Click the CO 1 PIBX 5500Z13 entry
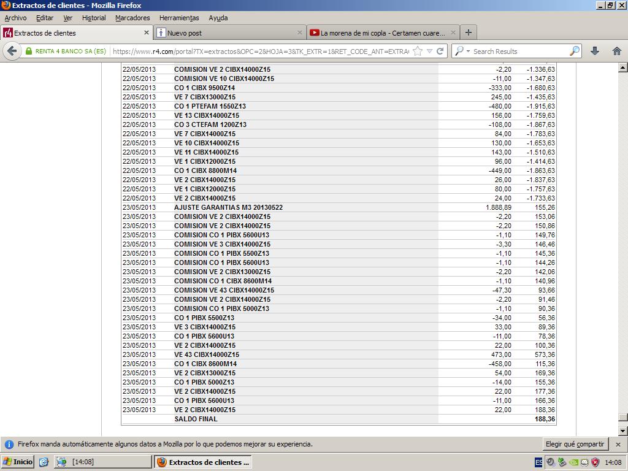 (204, 318)
